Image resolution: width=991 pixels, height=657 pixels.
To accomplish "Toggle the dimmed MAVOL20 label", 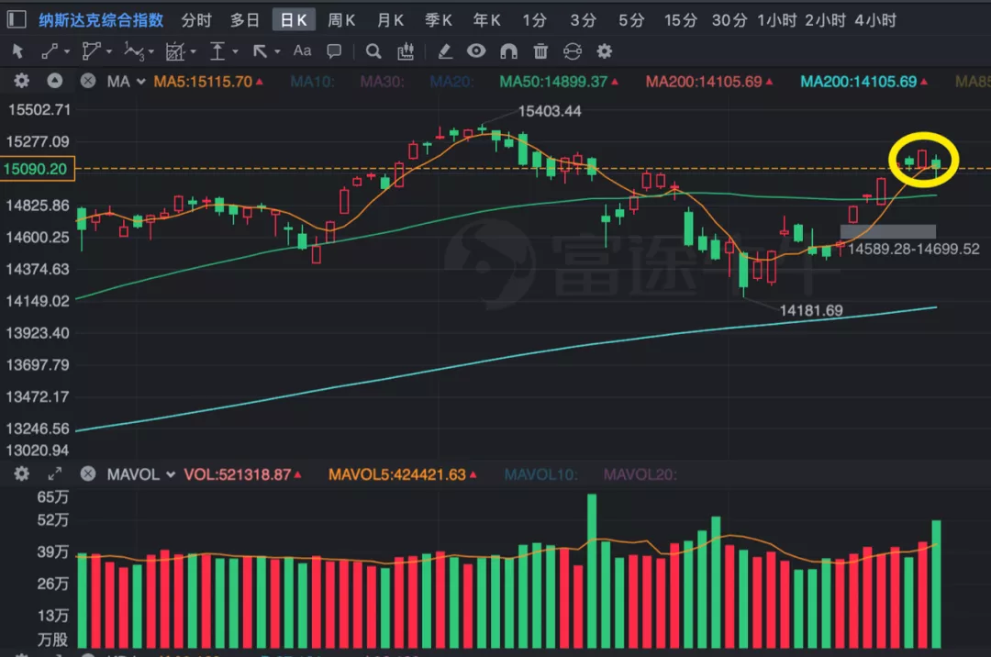I will 640,474.
